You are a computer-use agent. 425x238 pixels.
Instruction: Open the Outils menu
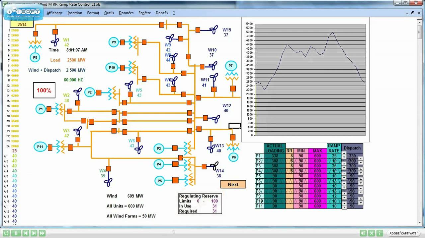point(109,13)
